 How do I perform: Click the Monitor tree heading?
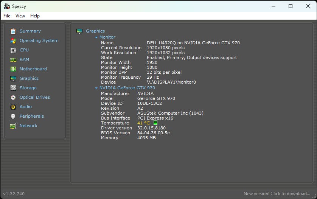point(107,37)
